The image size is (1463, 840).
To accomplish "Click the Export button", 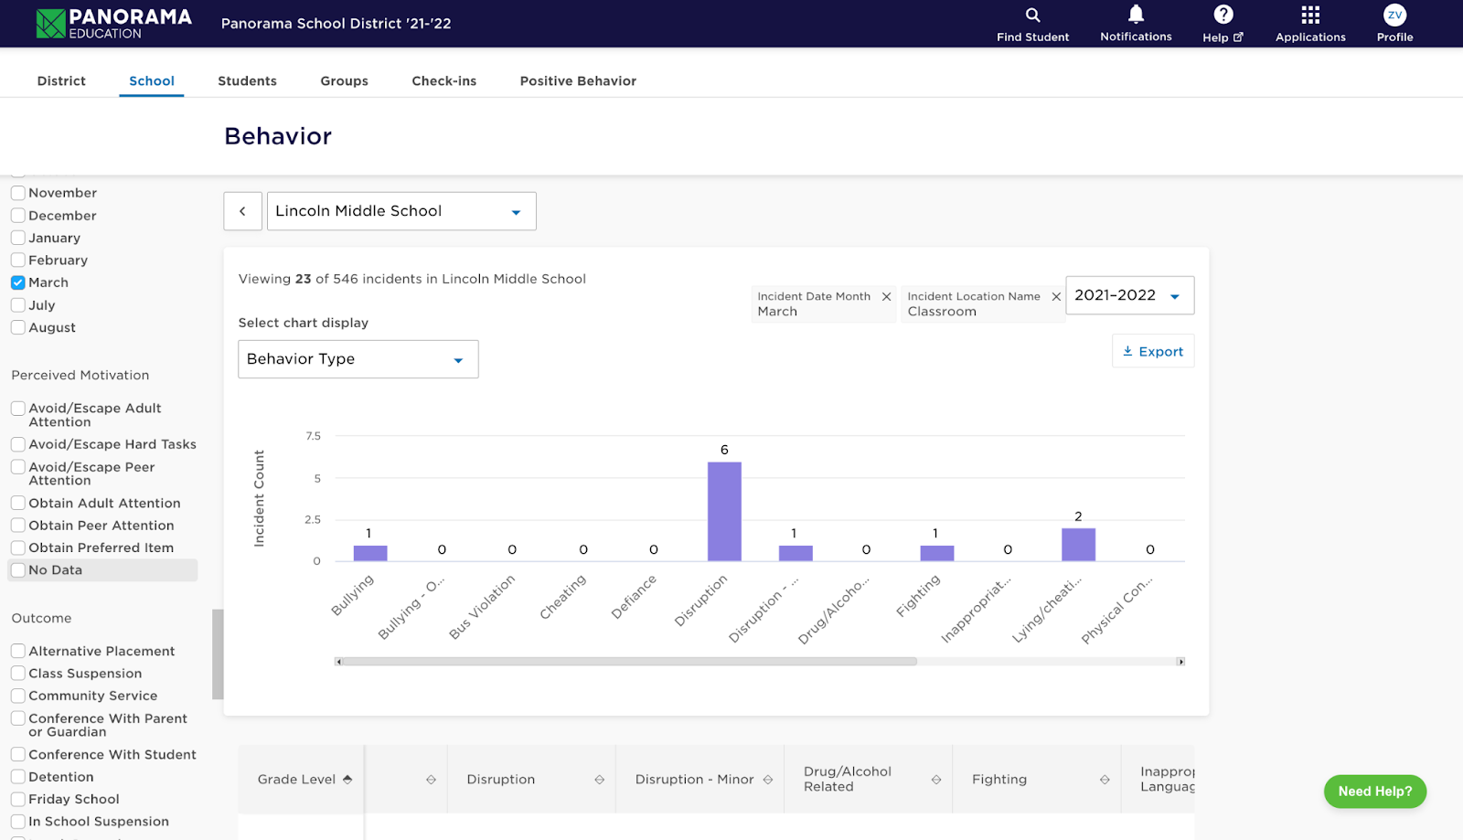I will tap(1153, 352).
